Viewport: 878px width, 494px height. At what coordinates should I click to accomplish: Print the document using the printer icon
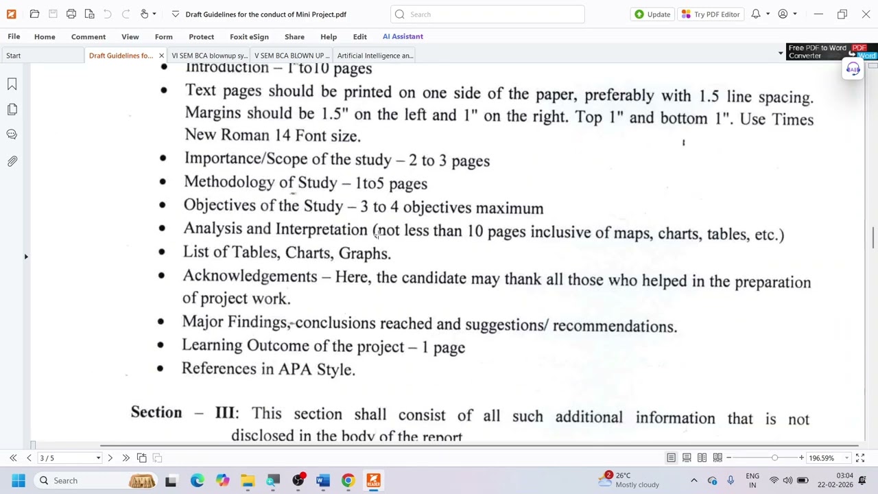pos(71,14)
